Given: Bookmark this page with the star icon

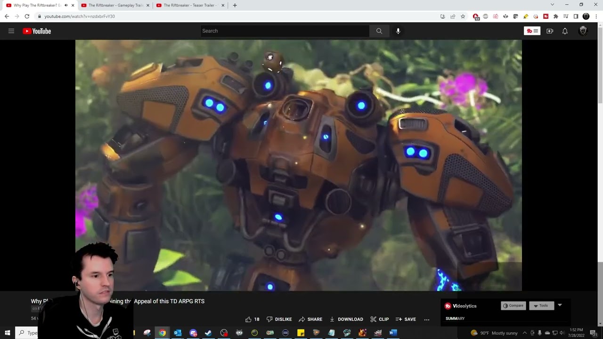Looking at the screenshot, I should pyautogui.click(x=463, y=16).
